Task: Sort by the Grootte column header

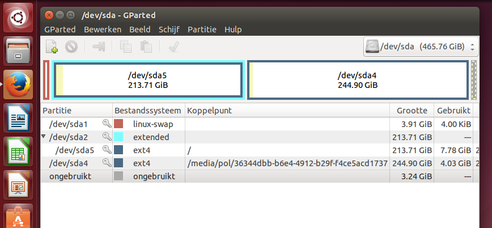Action: point(412,110)
